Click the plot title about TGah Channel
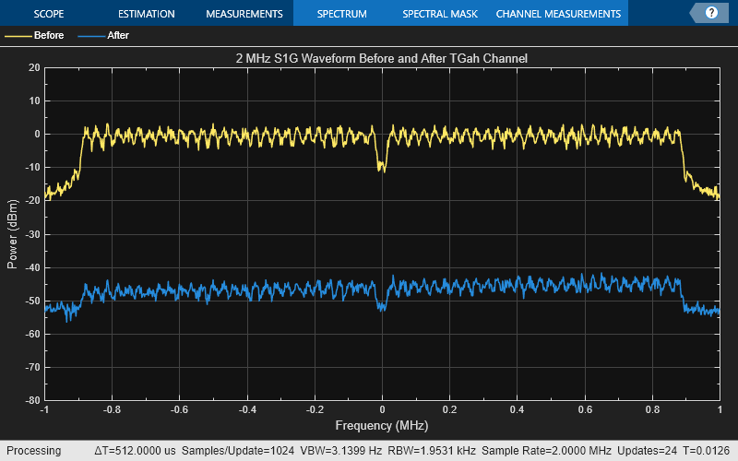Image resolution: width=738 pixels, height=461 pixels. (382, 58)
